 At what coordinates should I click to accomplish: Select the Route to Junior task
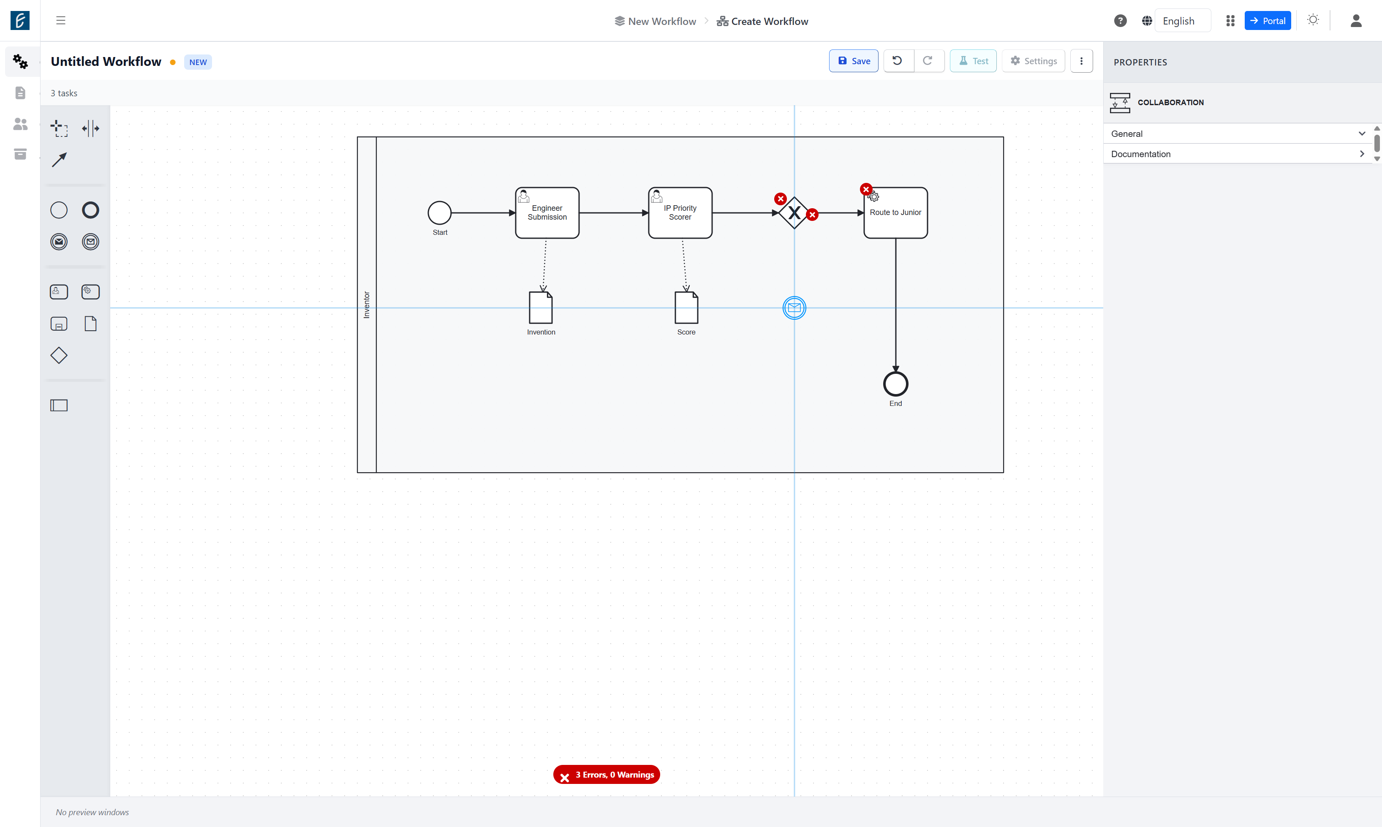(x=895, y=213)
